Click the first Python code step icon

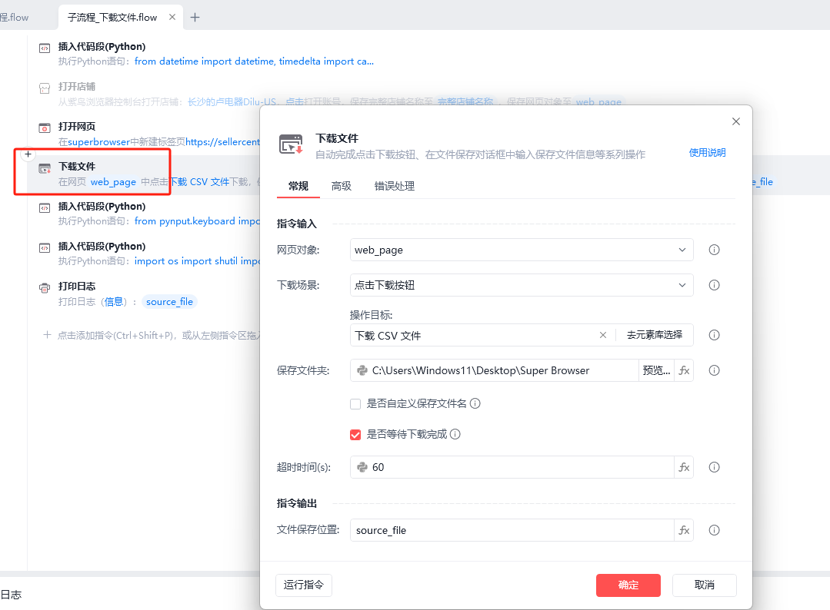point(45,48)
